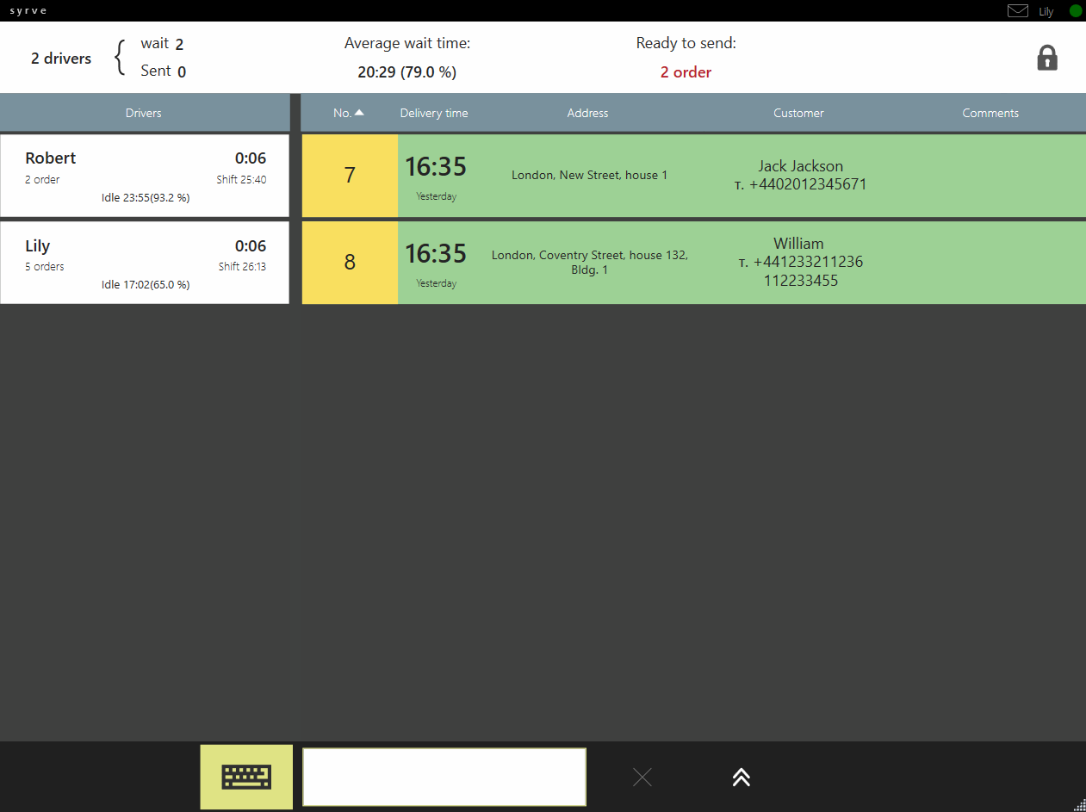Select driver Lily card
The width and height of the screenshot is (1086, 812).
[x=145, y=263]
